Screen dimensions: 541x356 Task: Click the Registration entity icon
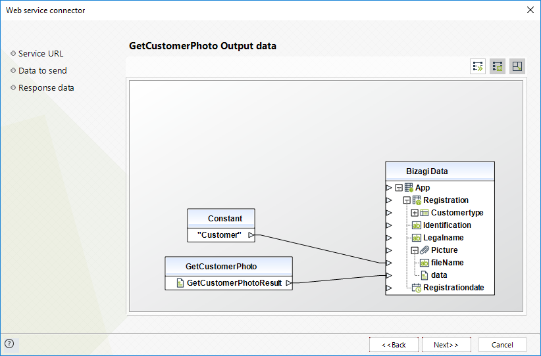(x=417, y=200)
